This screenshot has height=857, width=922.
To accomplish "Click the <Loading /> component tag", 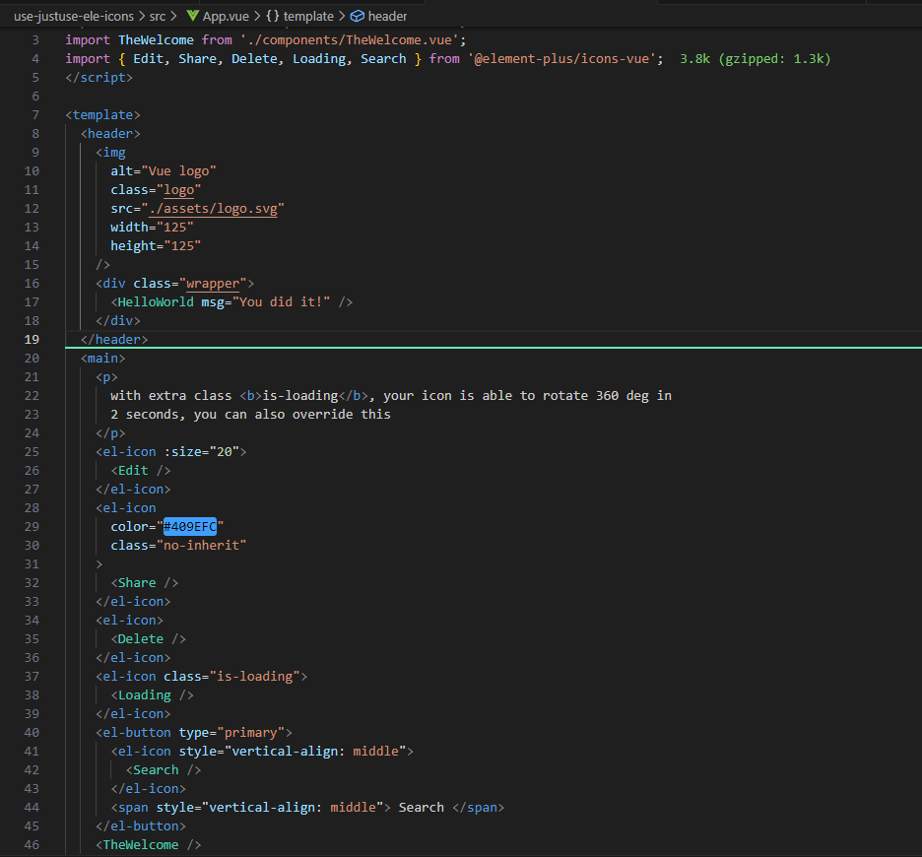I will (153, 695).
